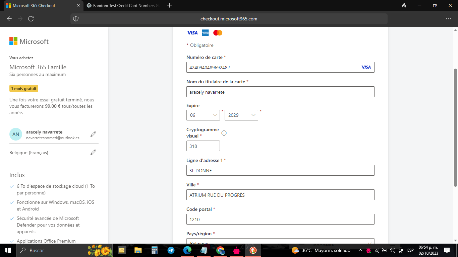Click the Six personnes au maximum text
The width and height of the screenshot is (458, 257).
[x=38, y=74]
